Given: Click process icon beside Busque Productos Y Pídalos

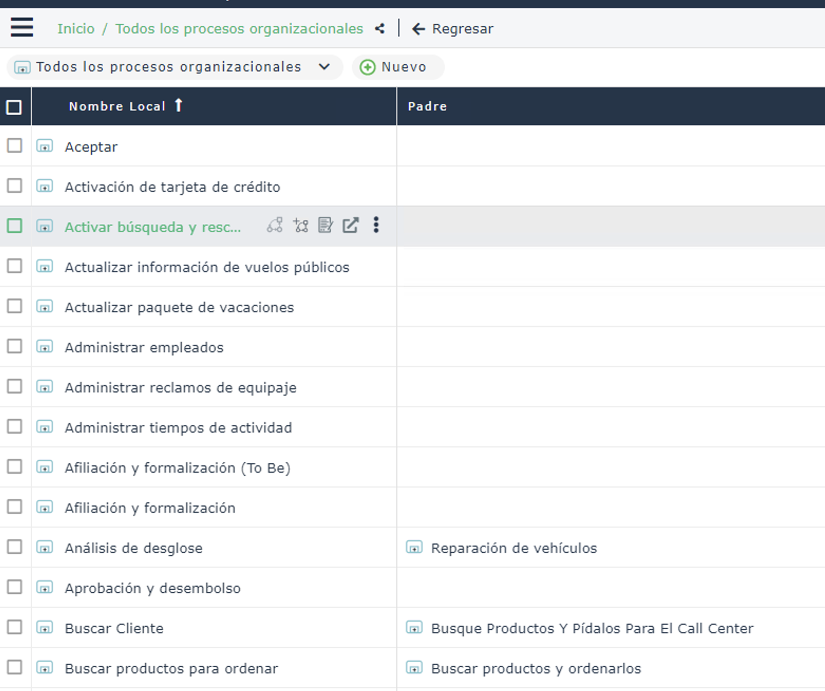Looking at the screenshot, I should tap(414, 628).
